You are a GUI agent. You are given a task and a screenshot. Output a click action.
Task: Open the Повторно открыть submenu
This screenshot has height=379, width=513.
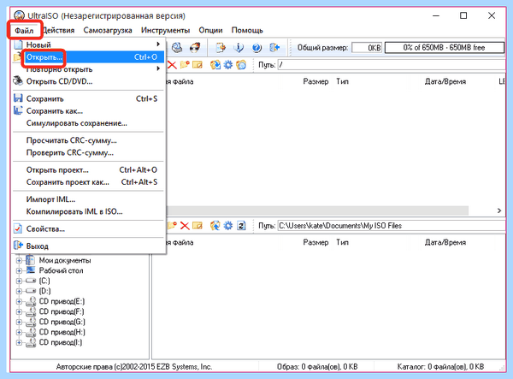tap(88, 69)
